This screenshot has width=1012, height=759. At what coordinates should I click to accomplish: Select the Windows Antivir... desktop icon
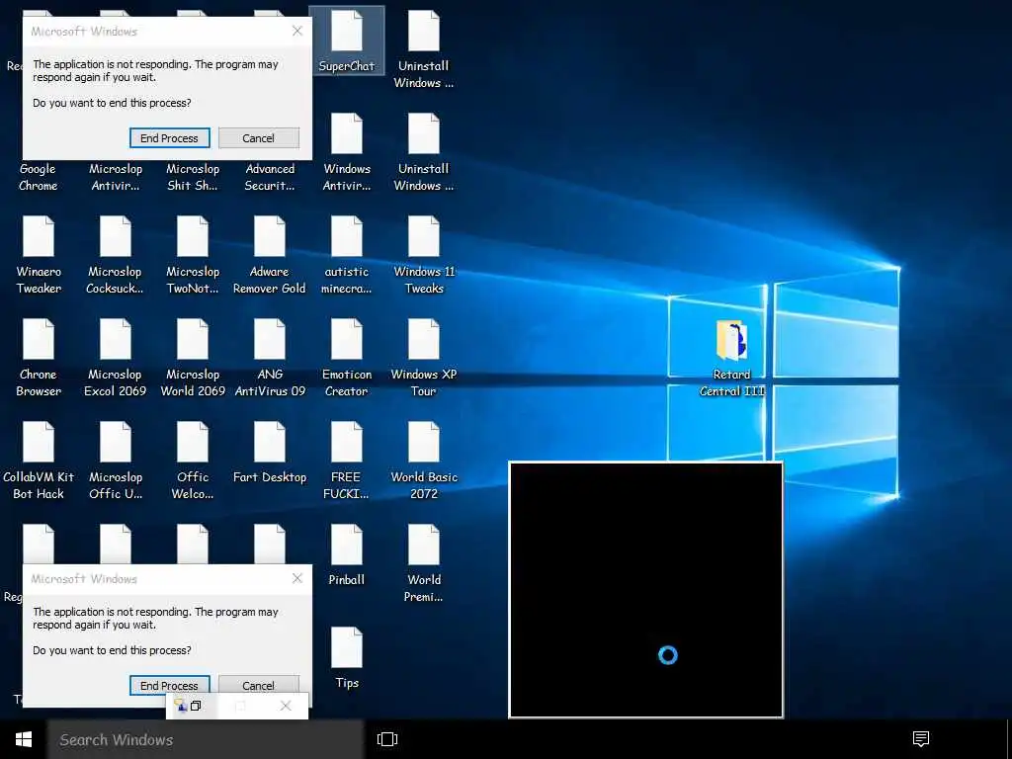pos(347,152)
